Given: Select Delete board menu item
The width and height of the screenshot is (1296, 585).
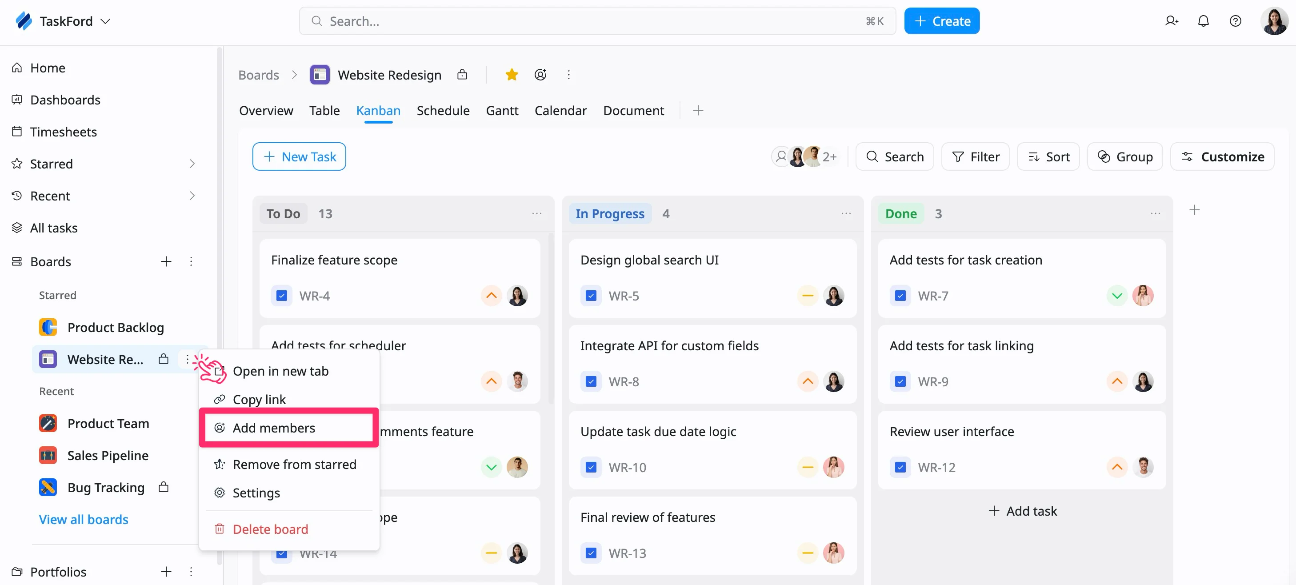Looking at the screenshot, I should 289,529.
